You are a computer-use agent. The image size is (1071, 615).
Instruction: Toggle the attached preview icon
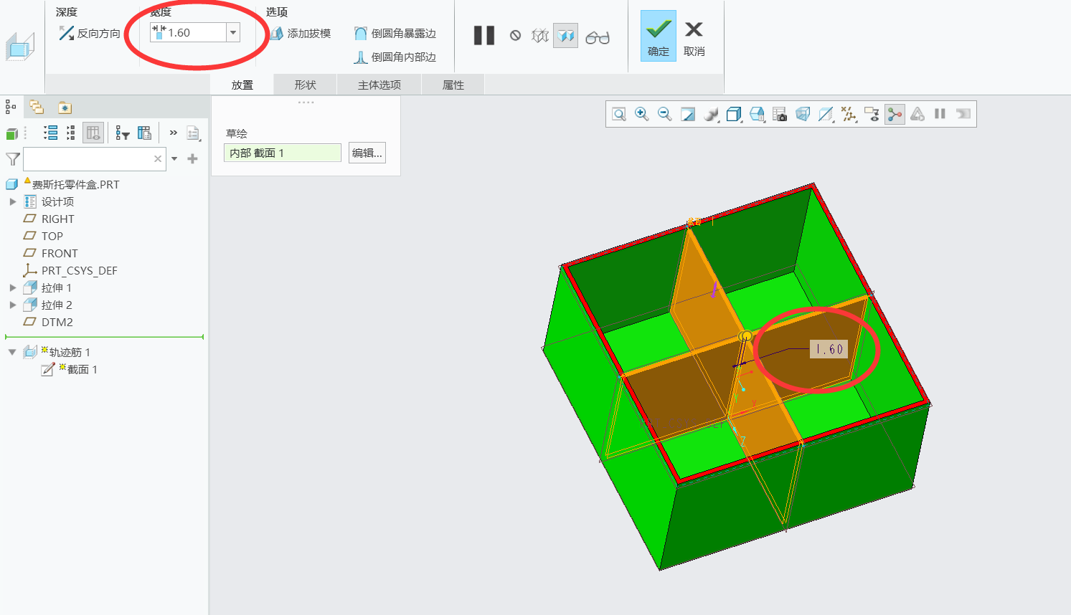click(565, 35)
